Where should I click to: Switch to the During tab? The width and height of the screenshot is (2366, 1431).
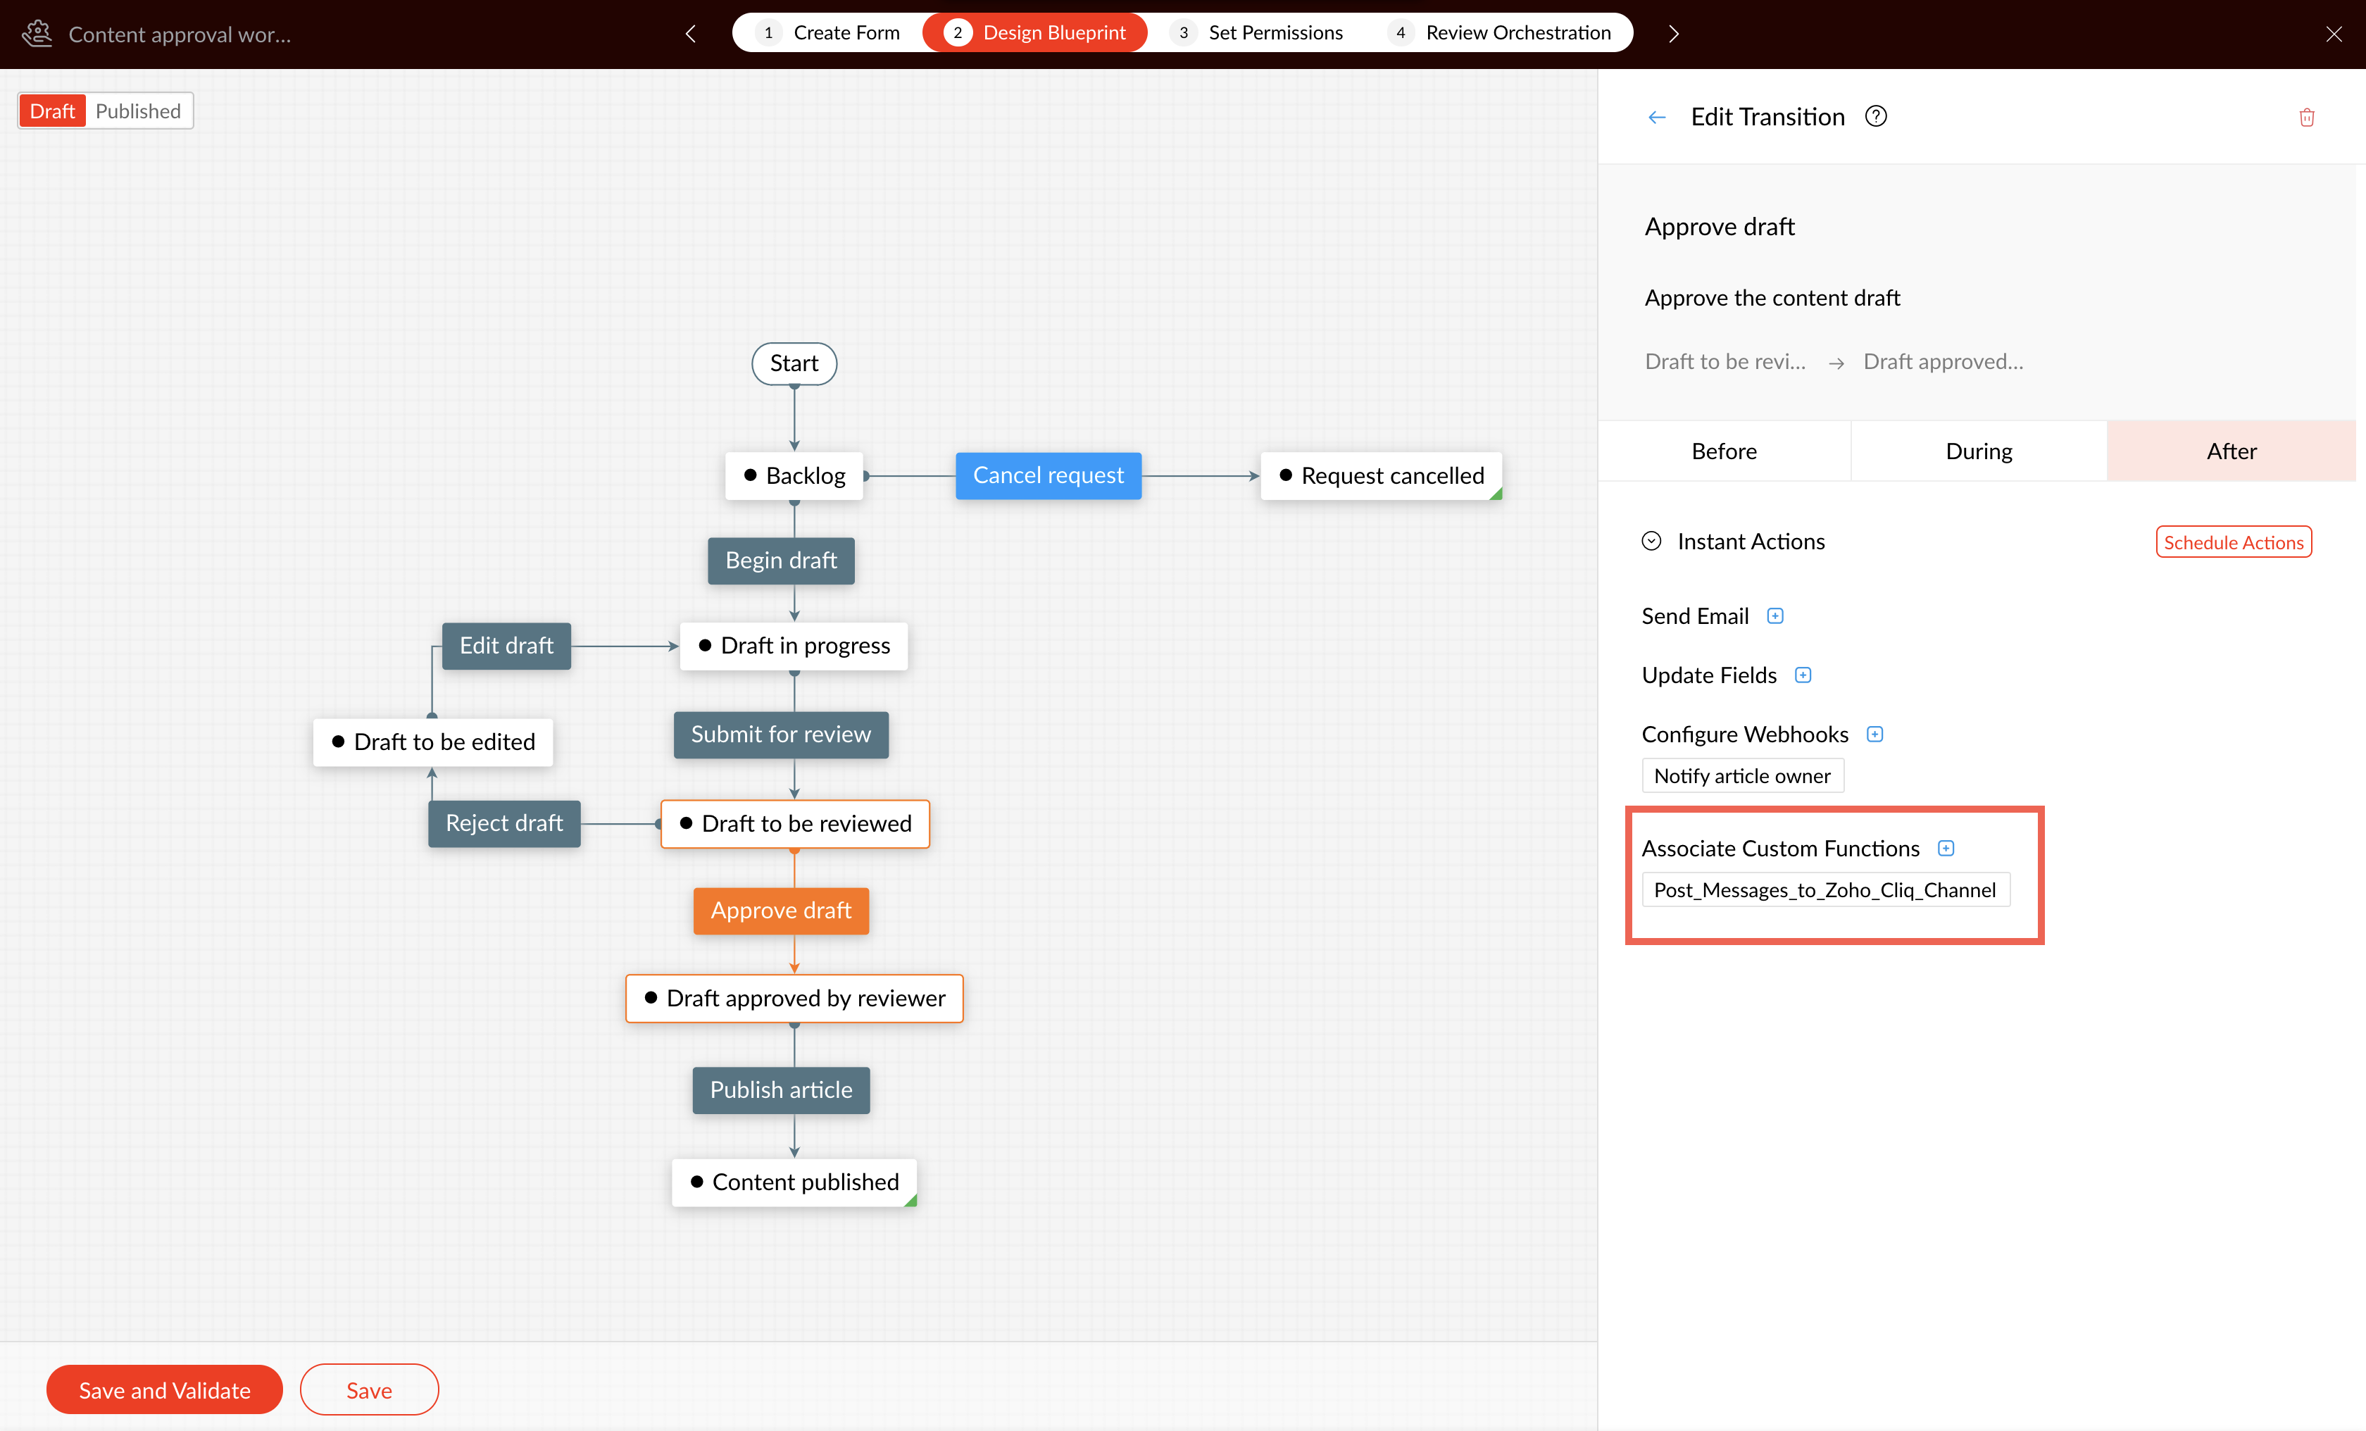click(1978, 451)
